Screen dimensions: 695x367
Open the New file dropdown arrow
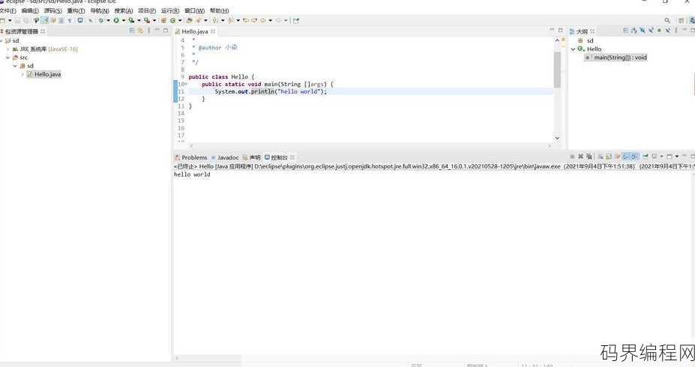click(10, 20)
